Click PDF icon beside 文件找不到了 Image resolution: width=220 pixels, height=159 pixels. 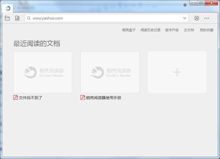pos(16,97)
